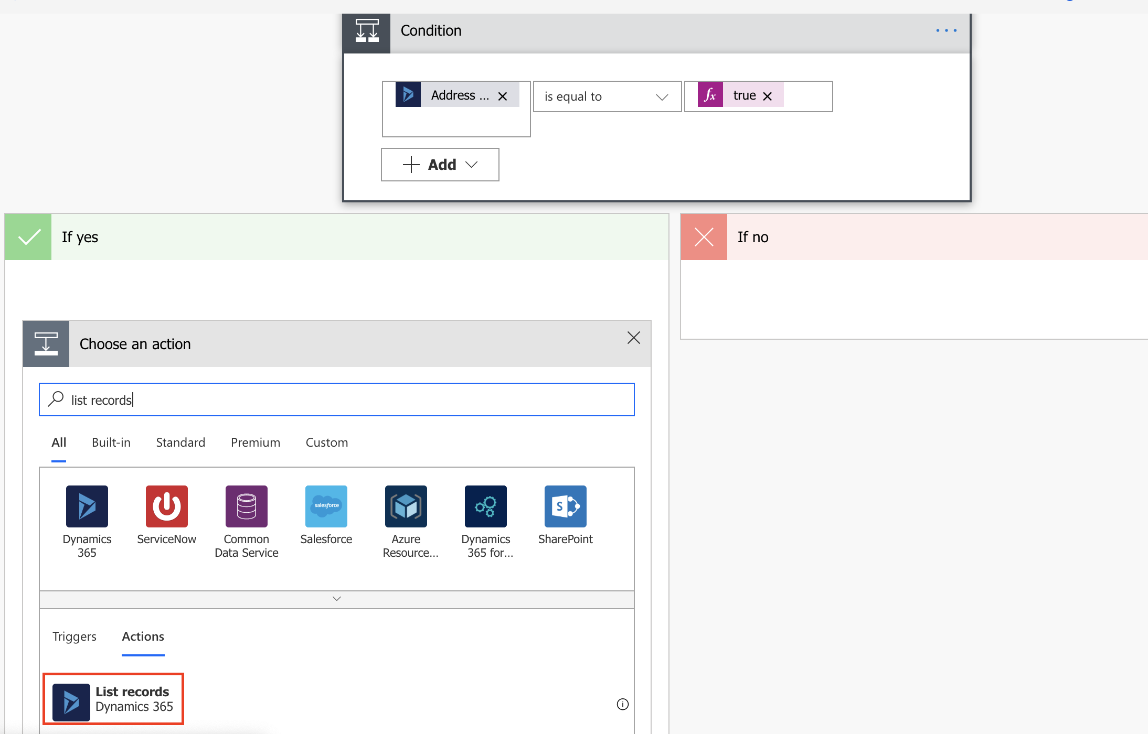The width and height of the screenshot is (1148, 734).
Task: Pick the Common Data Service connector
Action: click(x=246, y=506)
